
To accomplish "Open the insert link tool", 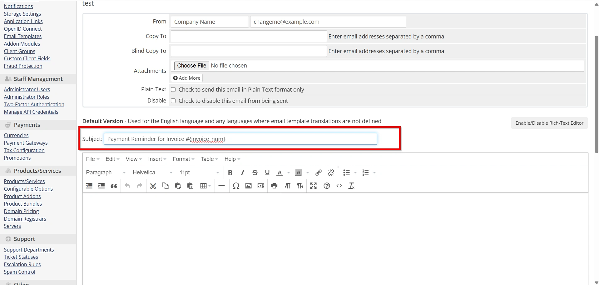I will (x=319, y=172).
